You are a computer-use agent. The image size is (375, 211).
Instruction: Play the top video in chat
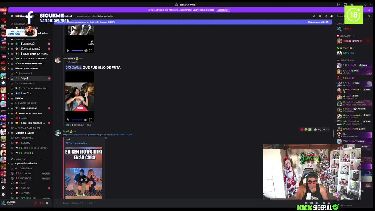tap(68, 50)
